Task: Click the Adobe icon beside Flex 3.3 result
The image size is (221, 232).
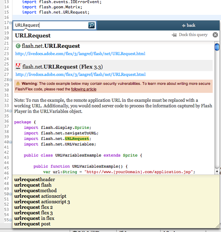Action: tap(18, 66)
